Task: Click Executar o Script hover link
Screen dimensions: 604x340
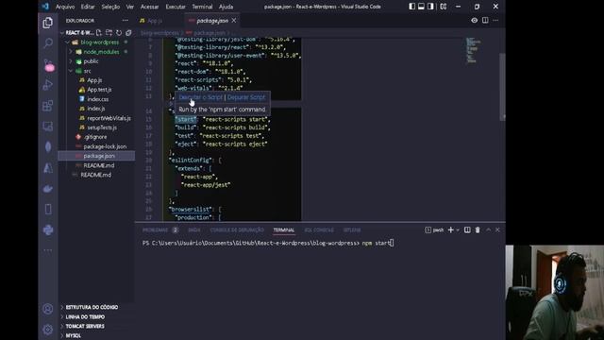Action: pos(200,97)
